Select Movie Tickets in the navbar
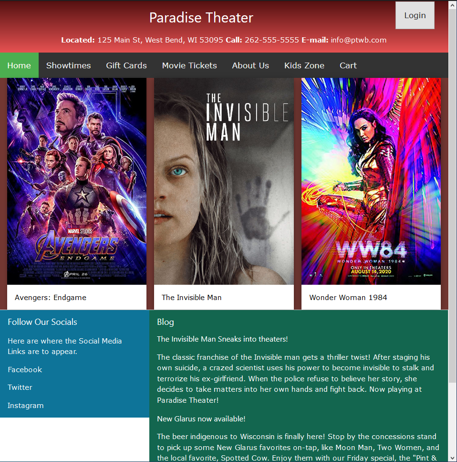 point(189,65)
